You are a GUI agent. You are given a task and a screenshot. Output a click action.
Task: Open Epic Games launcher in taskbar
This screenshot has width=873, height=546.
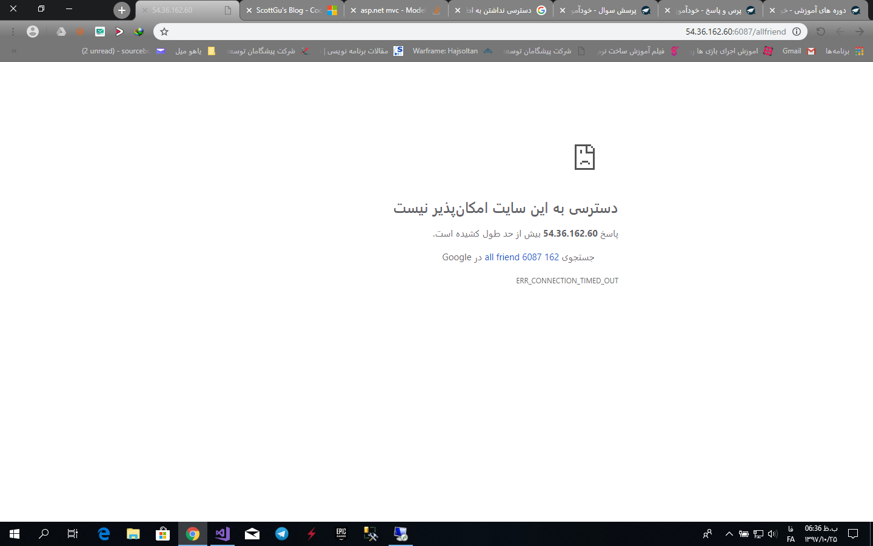coord(341,534)
